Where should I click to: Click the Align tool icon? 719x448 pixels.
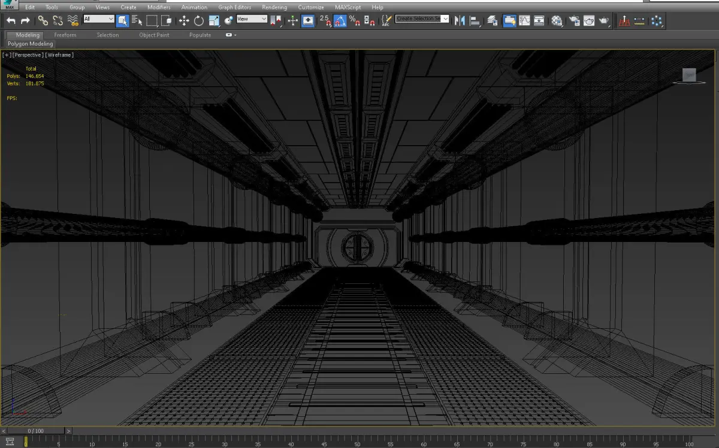coord(475,20)
